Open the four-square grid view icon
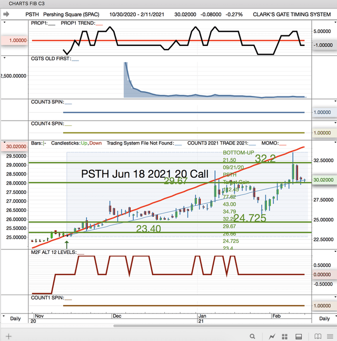This screenshot has width=337, height=341. coord(285,336)
